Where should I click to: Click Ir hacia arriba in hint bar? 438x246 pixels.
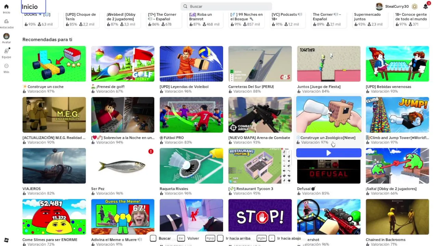238,238
